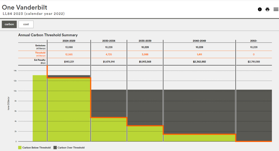Viewport: 279px width, 151px height.
Task: Switch to the carbon tab
Action: coord(9,24)
